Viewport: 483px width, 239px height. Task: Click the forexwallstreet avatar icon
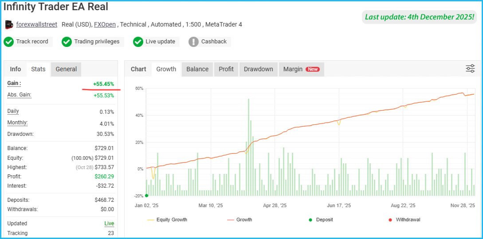[x=9, y=25]
